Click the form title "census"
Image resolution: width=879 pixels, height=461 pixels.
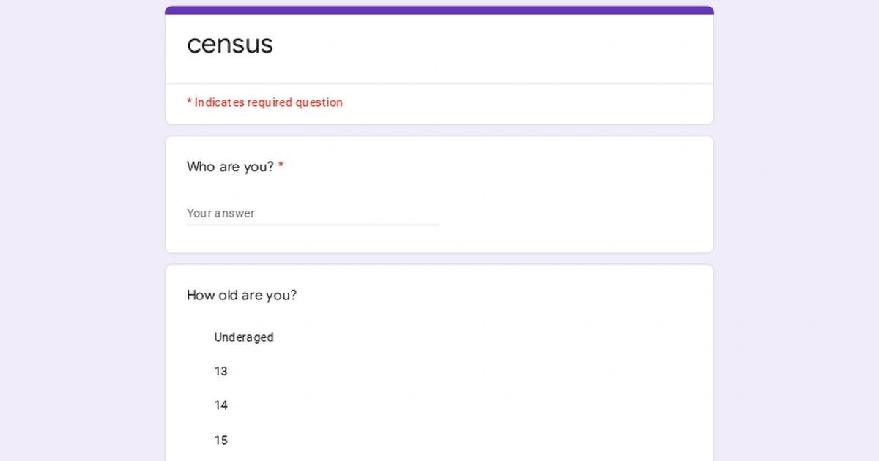(x=230, y=45)
